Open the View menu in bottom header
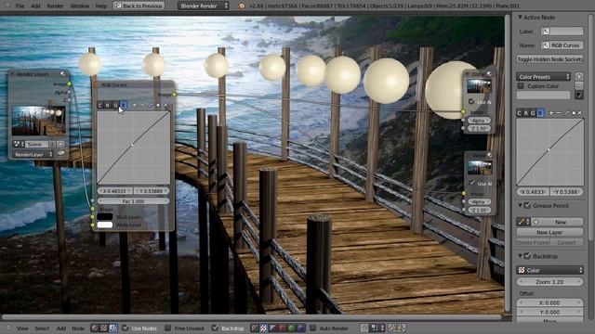 tap(22, 328)
